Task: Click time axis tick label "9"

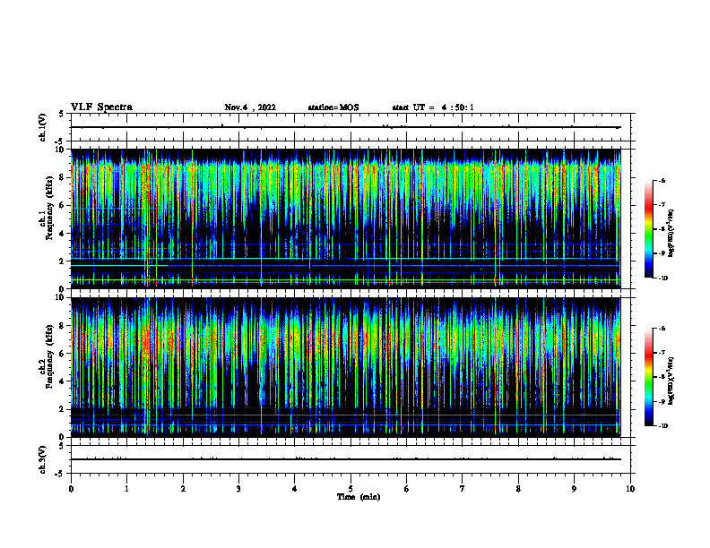Action: pyautogui.click(x=574, y=489)
